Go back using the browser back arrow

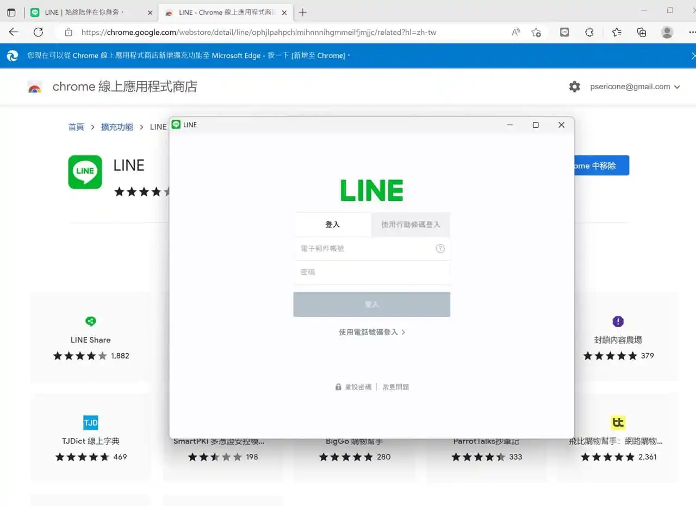[14, 32]
